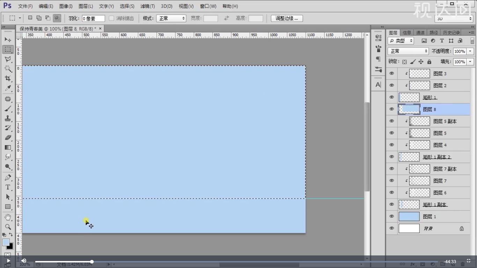The height and width of the screenshot is (268, 477).
Task: Open the fill 填充 dropdown arrow
Action: click(470, 62)
